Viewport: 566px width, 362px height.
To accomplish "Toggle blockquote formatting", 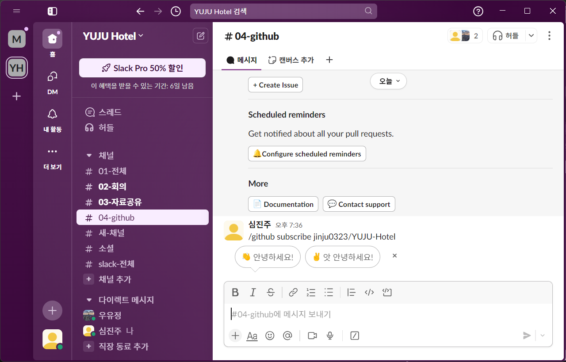I will 352,292.
